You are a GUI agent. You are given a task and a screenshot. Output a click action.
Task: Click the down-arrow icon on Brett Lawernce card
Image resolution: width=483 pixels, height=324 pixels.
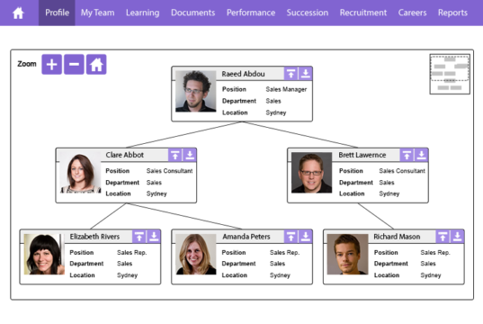point(421,155)
